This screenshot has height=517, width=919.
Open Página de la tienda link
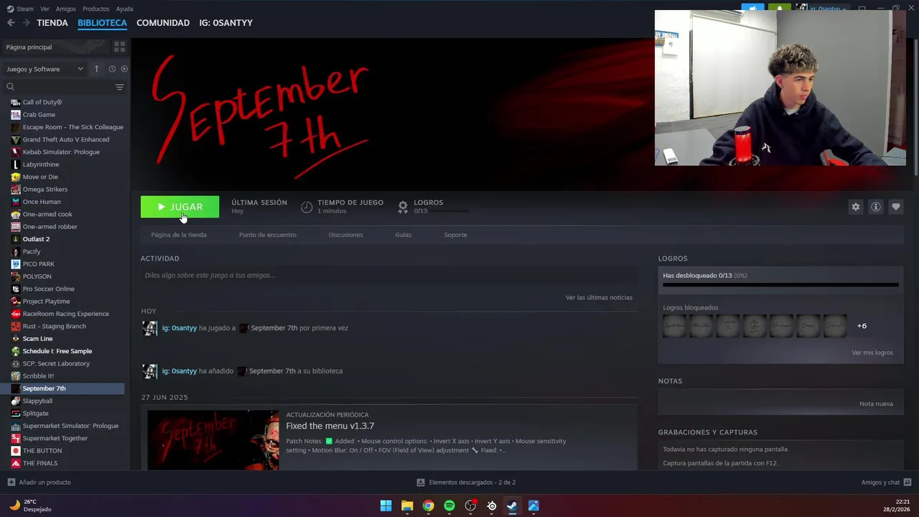(179, 235)
